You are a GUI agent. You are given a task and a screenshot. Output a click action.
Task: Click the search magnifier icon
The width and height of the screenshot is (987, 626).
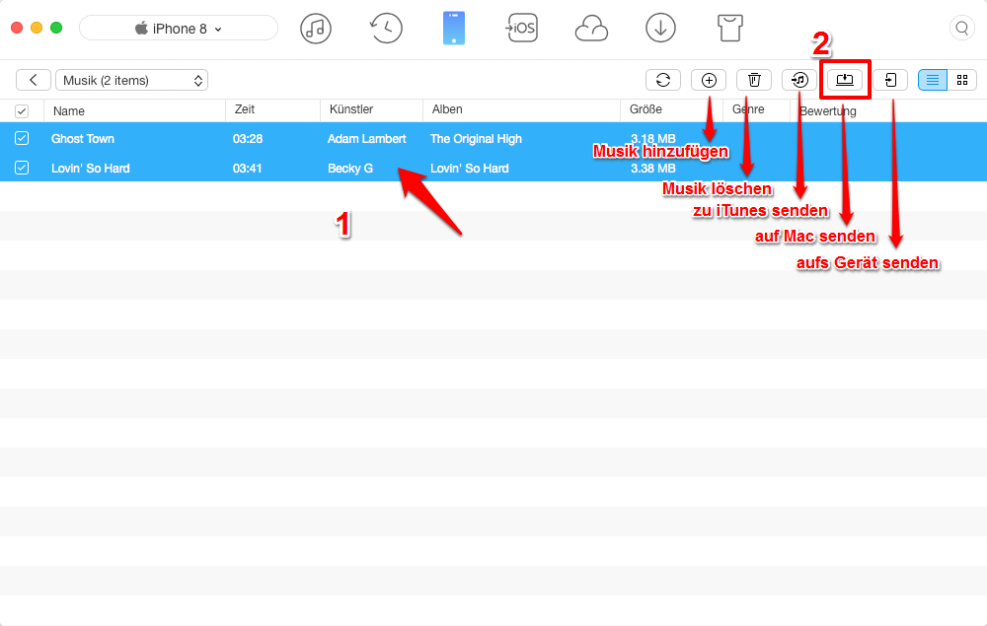961,29
